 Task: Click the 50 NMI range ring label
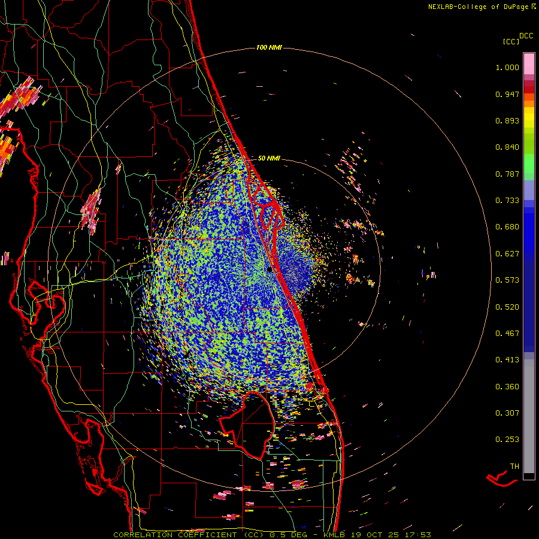269,159
